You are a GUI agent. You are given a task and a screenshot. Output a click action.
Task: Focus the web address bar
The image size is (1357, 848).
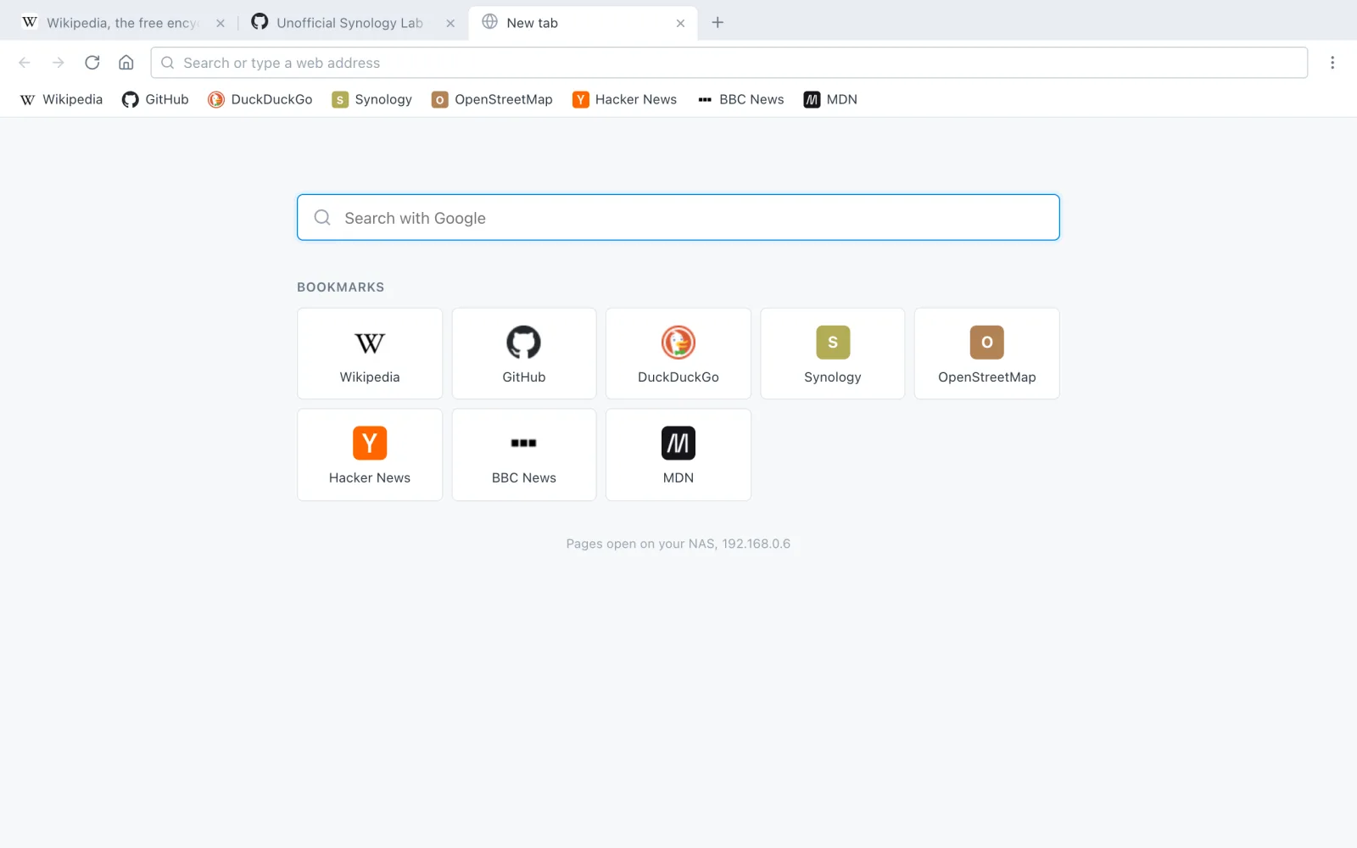tap(729, 63)
